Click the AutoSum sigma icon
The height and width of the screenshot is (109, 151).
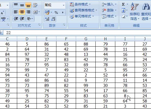(123, 4)
